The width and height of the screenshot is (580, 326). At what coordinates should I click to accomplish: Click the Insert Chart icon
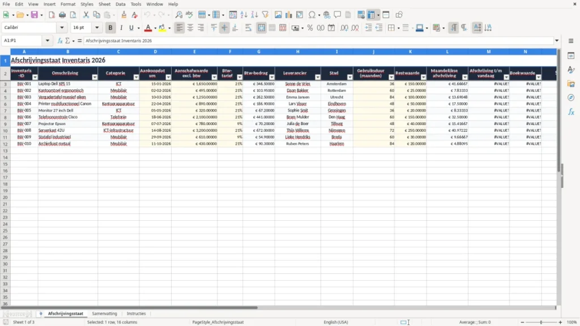click(289, 15)
